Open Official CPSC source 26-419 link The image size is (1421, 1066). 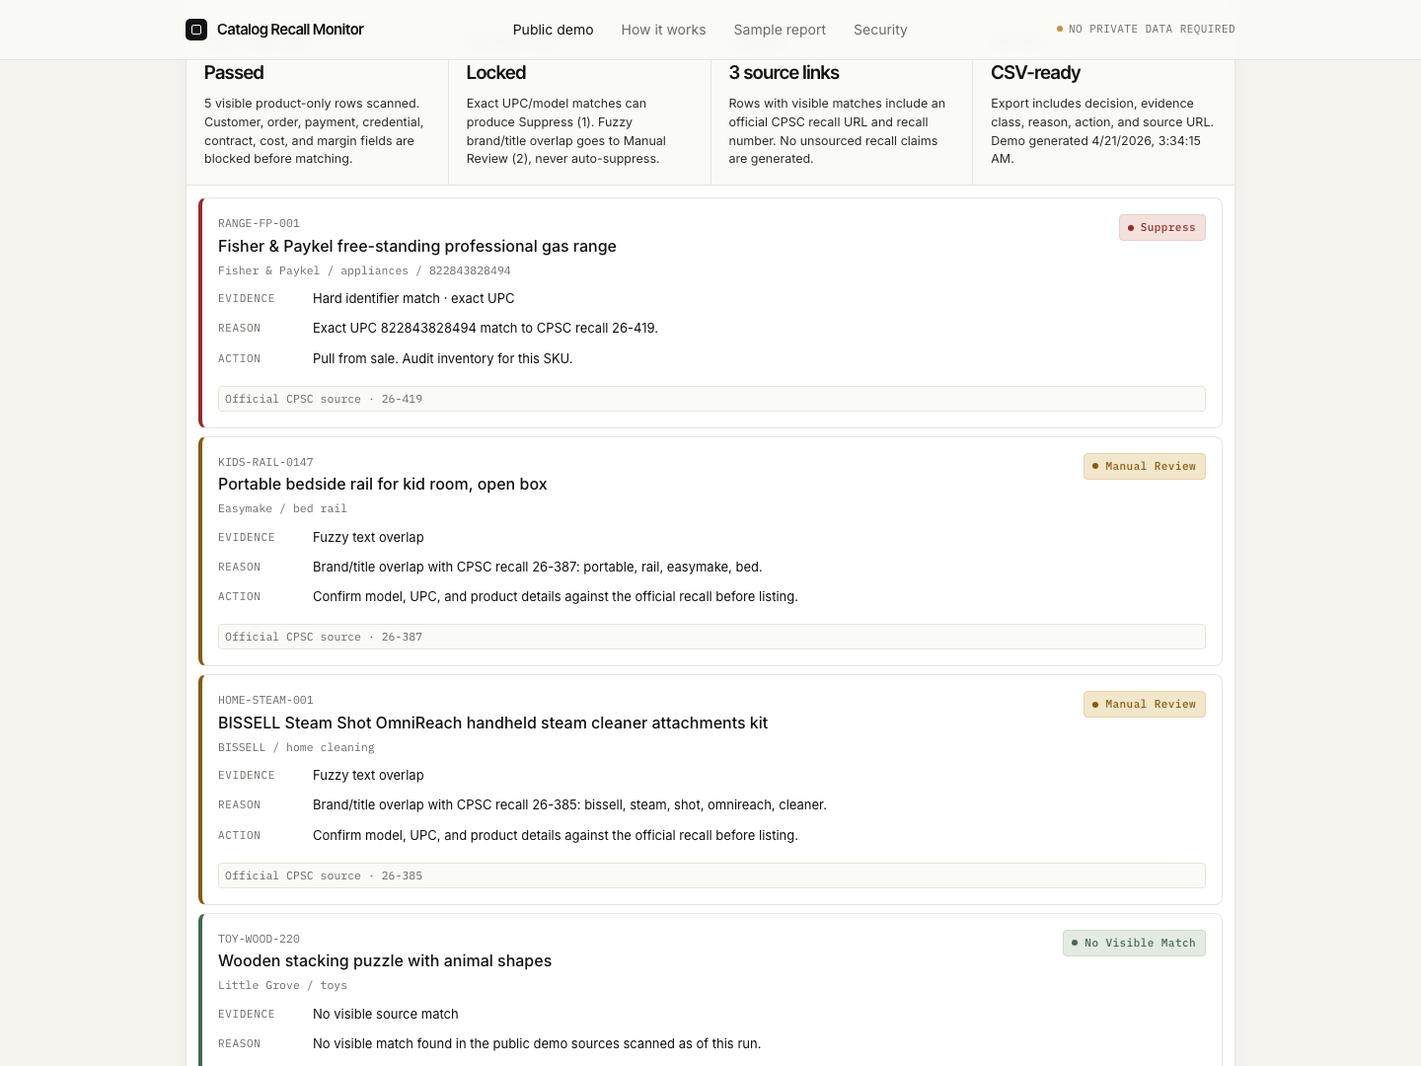coord(711,399)
